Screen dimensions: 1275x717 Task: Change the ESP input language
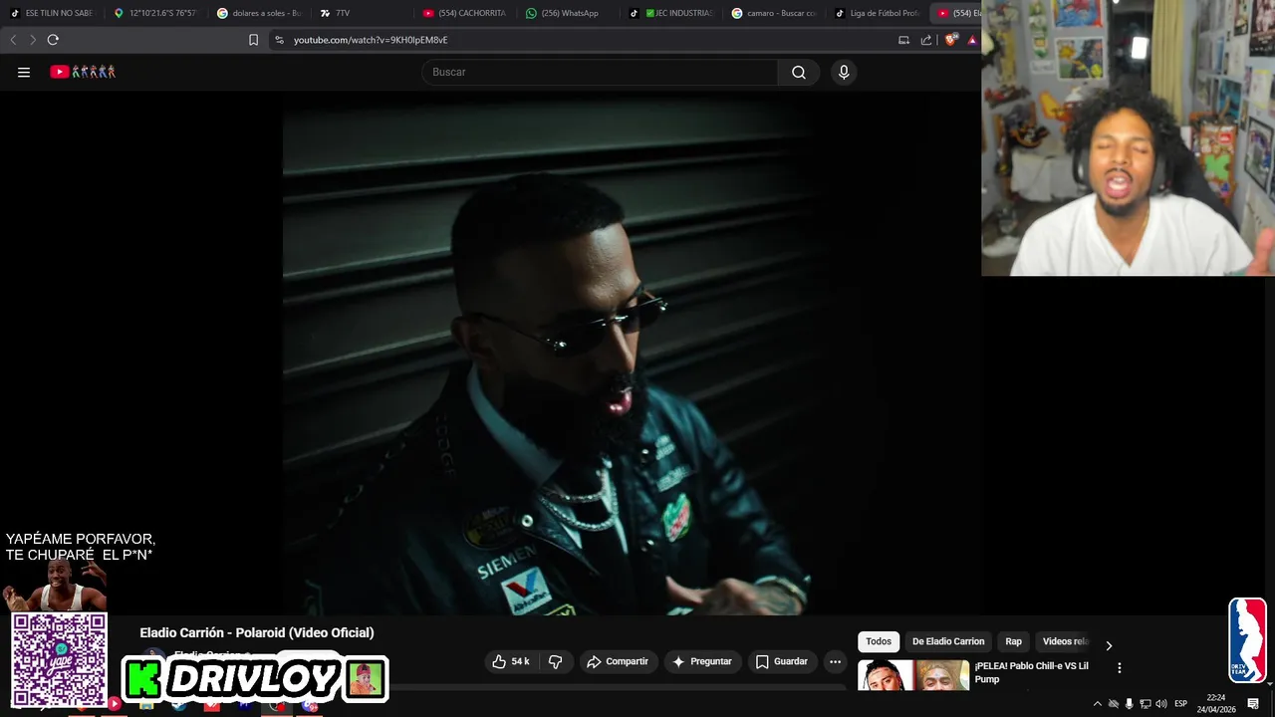pos(1181,704)
